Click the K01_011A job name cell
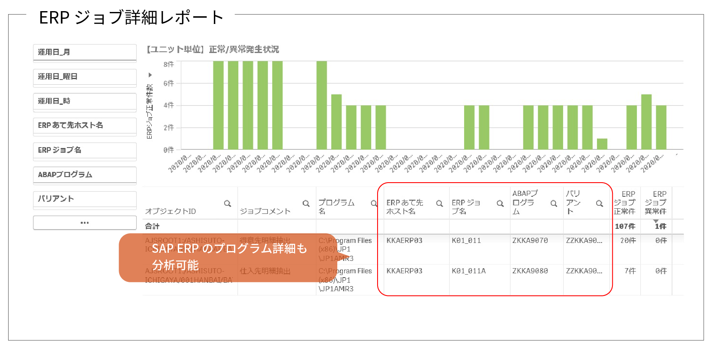 pyautogui.click(x=468, y=271)
